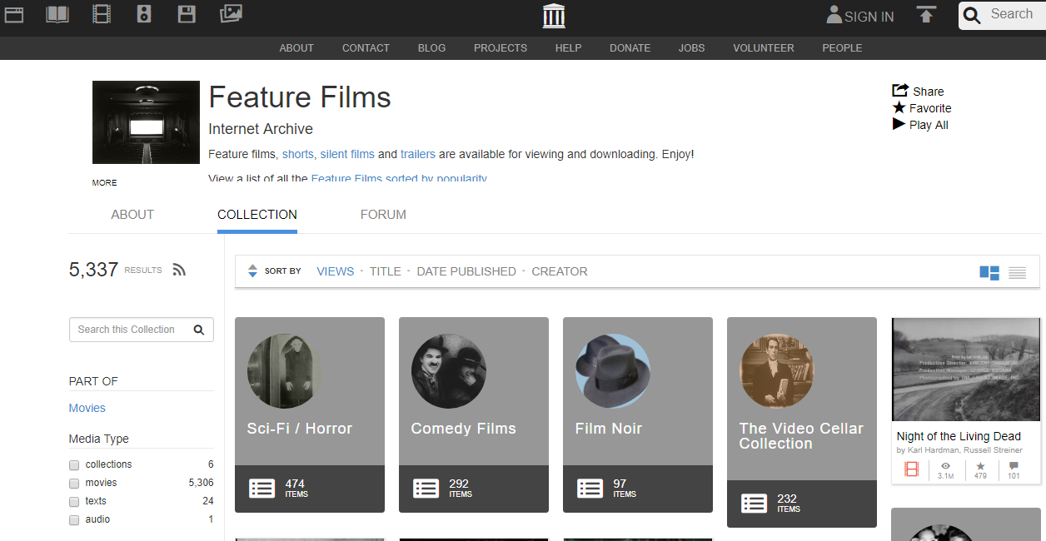Follow the 'silent films' link
This screenshot has height=541, width=1046.
[347, 154]
